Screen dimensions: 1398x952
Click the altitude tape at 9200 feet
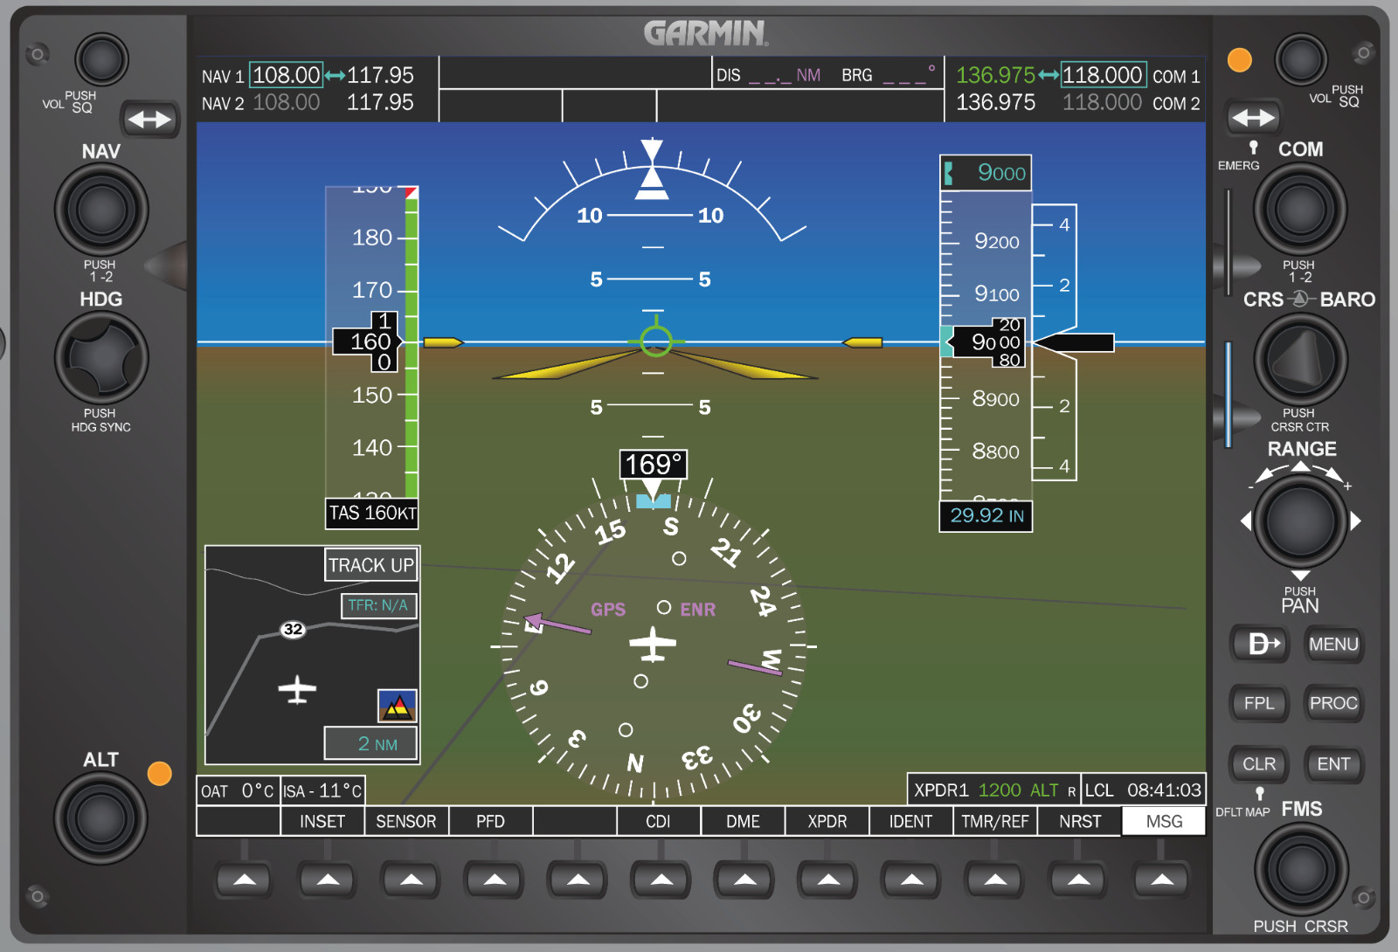996,241
